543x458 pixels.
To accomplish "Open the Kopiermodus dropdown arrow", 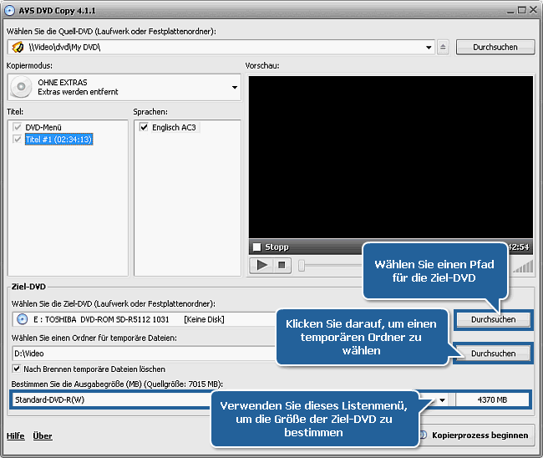I will (x=235, y=87).
